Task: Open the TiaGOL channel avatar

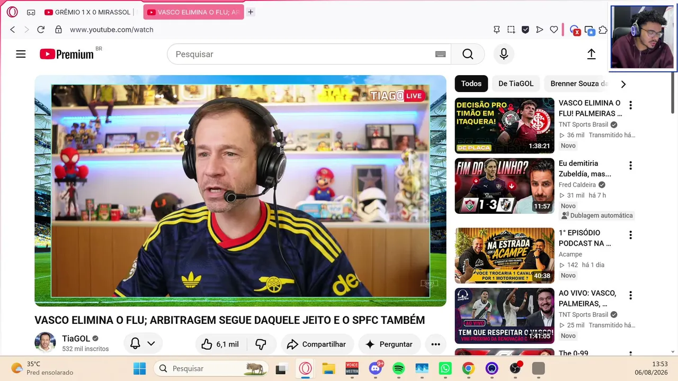Action: 45,343
